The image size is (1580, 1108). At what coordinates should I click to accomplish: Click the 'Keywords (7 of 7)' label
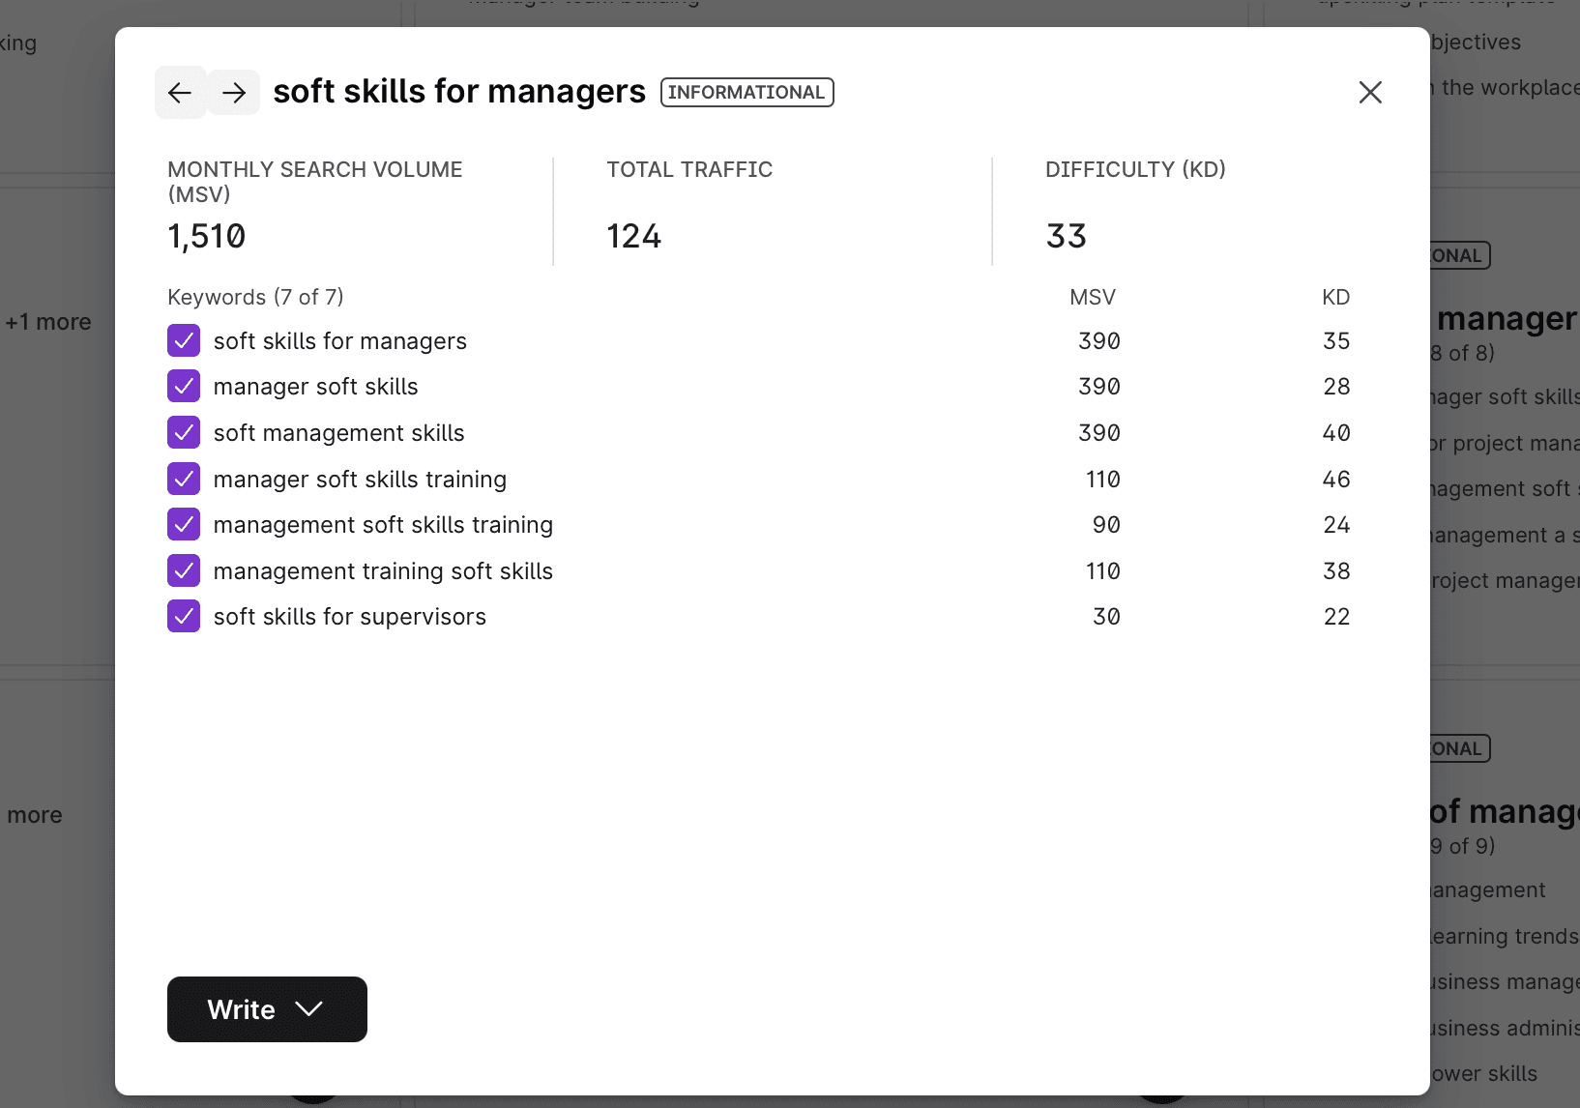(255, 298)
